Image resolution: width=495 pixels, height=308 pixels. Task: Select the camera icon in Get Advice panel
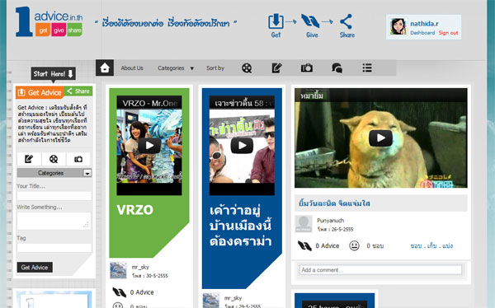tap(78, 159)
